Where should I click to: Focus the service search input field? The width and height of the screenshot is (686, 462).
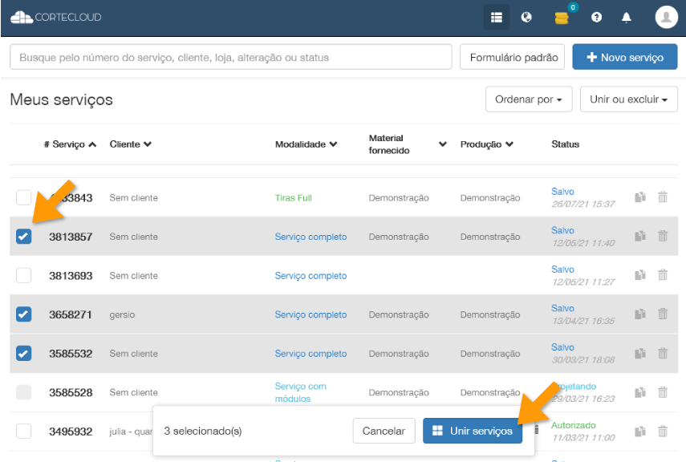(231, 57)
